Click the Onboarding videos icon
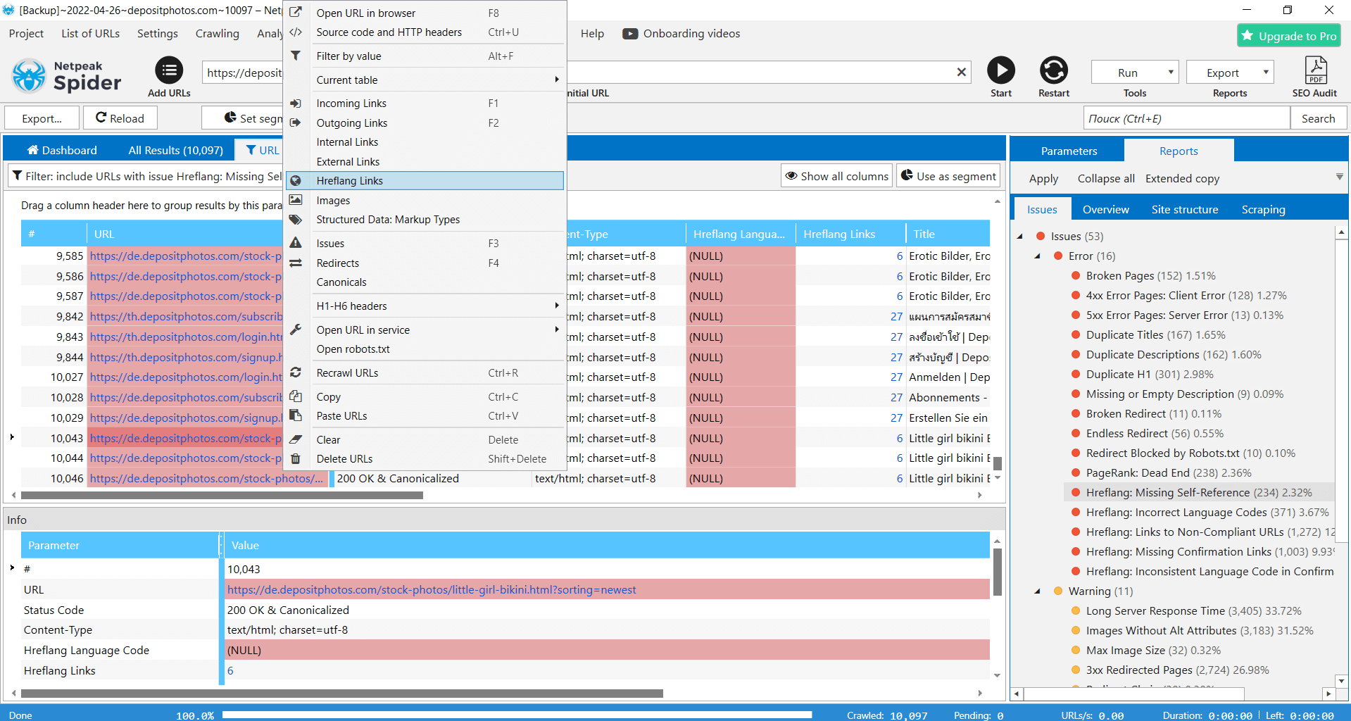Screen dimensions: 1351x721 pyautogui.click(x=630, y=34)
